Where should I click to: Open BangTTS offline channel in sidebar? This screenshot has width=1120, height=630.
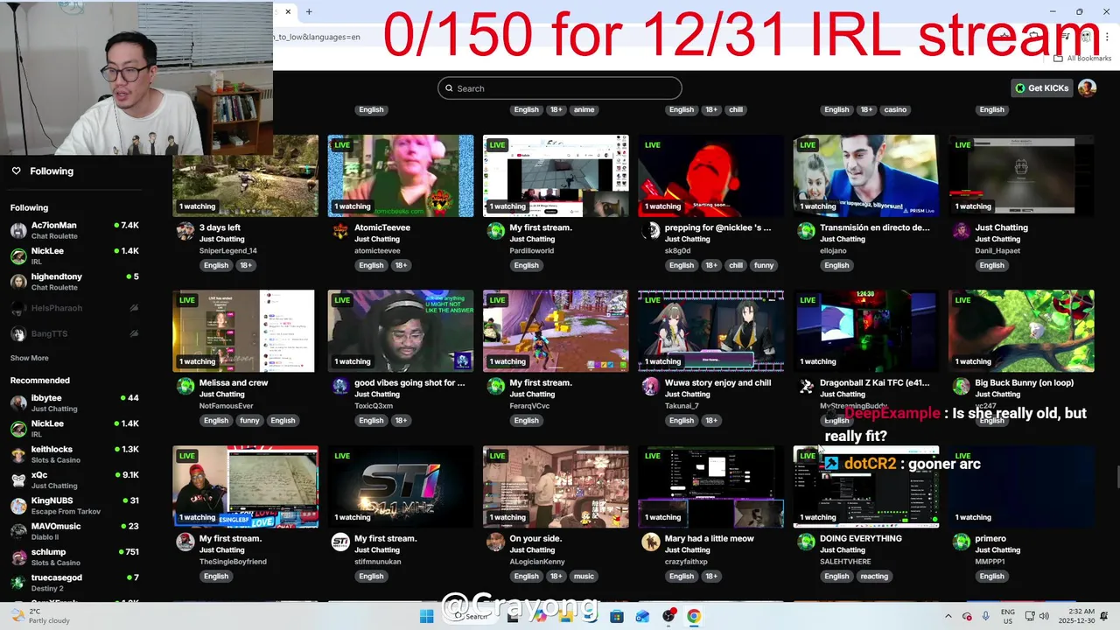tap(74, 333)
